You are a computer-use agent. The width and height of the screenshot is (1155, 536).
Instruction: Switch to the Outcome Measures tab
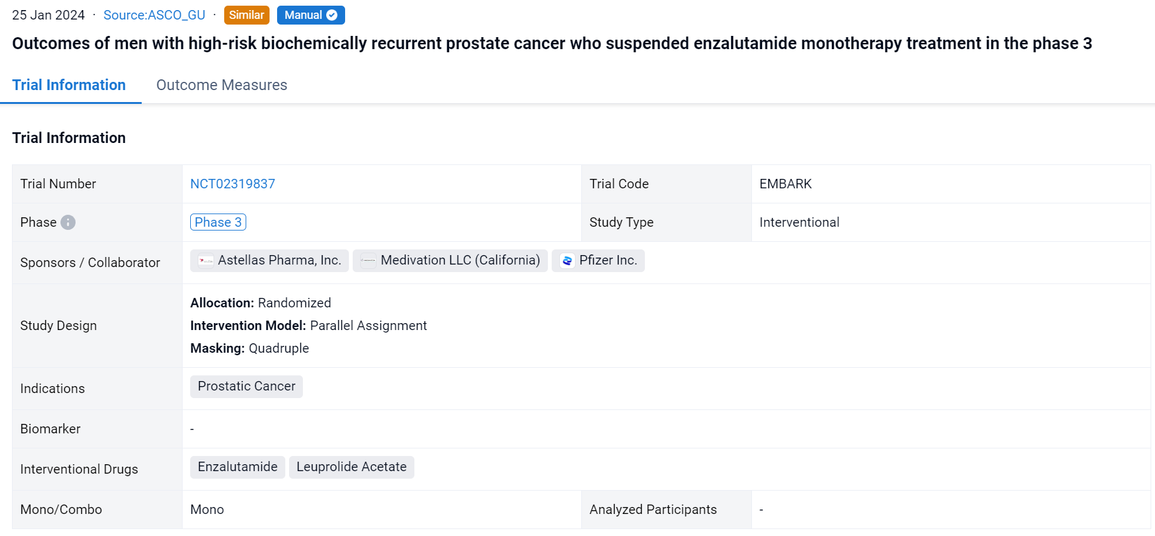tap(221, 85)
